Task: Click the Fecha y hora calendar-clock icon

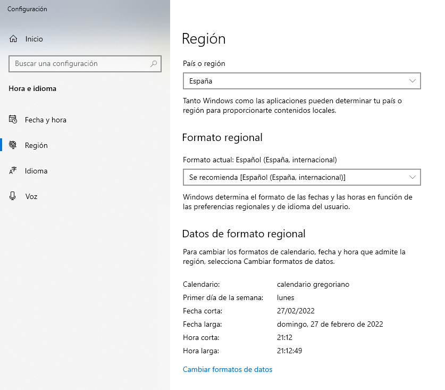Action: tap(13, 120)
